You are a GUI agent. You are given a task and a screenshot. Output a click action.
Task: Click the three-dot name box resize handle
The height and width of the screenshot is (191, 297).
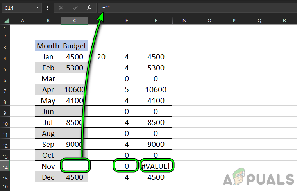(48, 8)
